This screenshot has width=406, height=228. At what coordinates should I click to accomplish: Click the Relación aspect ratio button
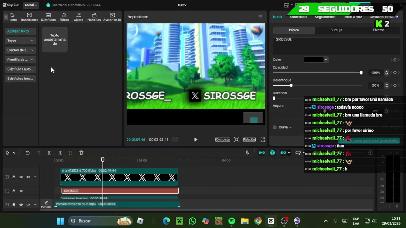pos(249,139)
